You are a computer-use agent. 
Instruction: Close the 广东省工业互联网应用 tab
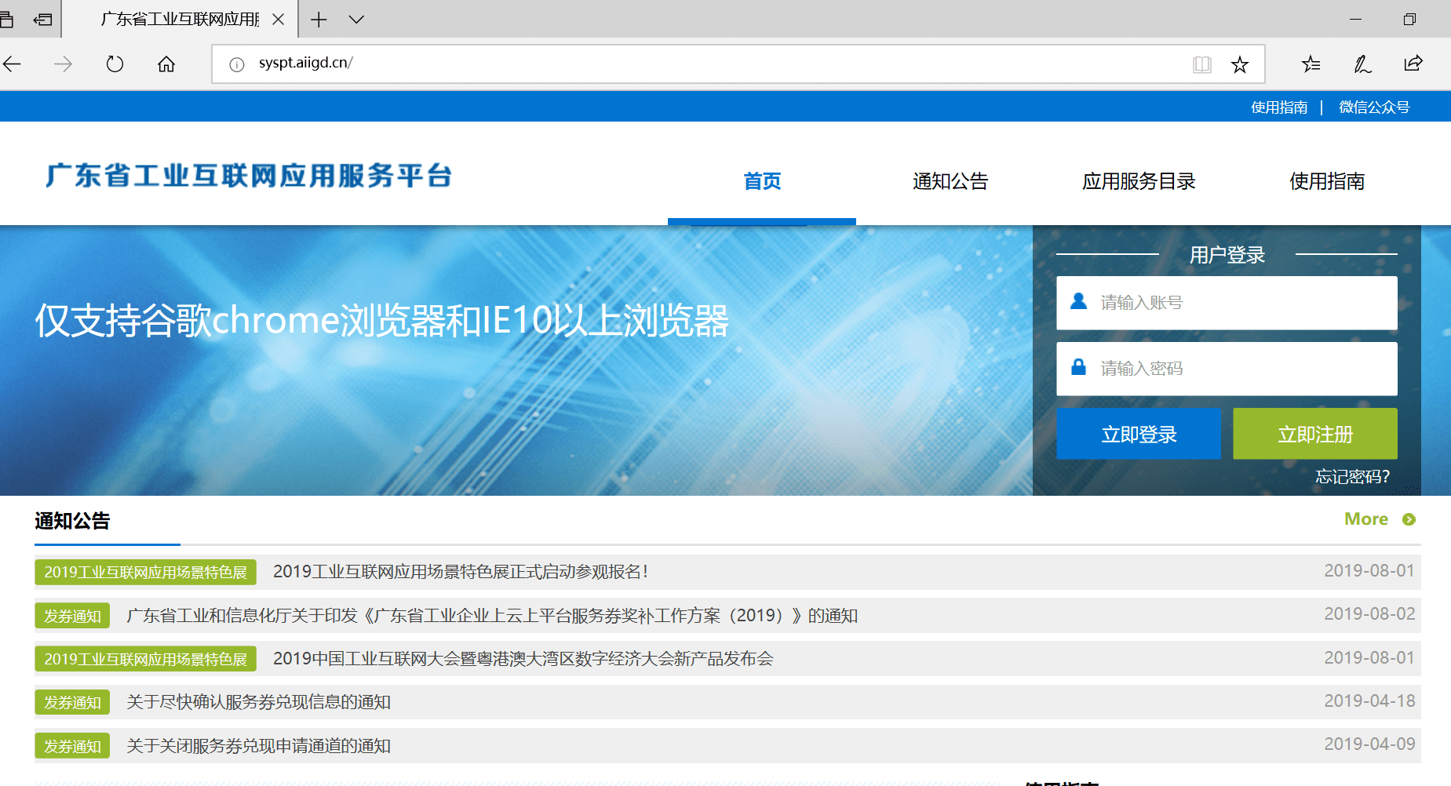click(278, 20)
